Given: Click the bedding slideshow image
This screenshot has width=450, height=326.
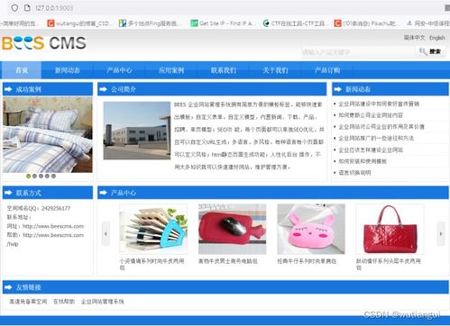Looking at the screenshot, I should pos(48,135).
